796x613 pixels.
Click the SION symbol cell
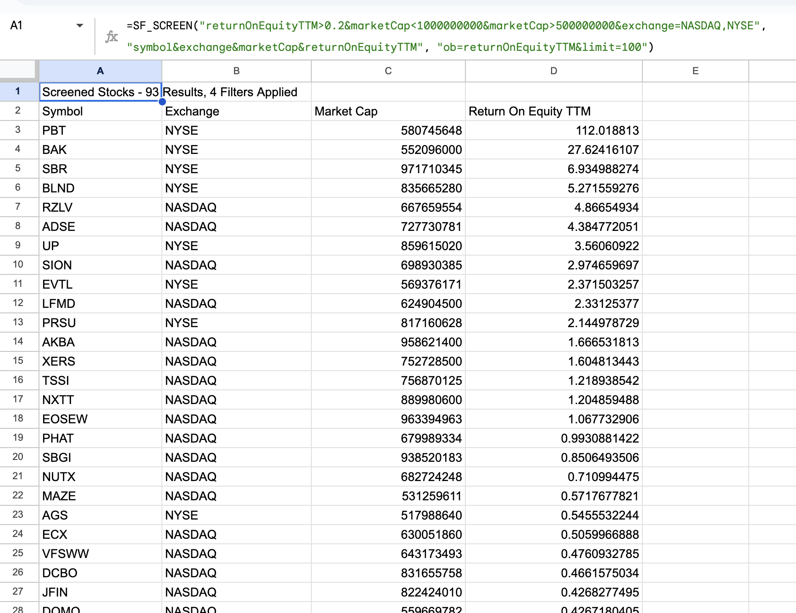click(100, 265)
